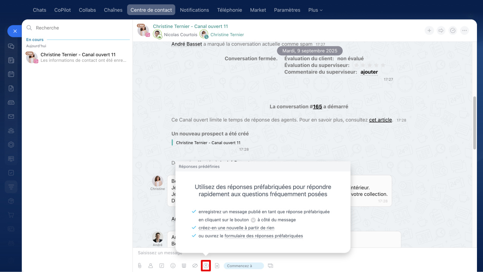Screen dimensions: 483x272
Task: Open the "cet article" link
Action: pyautogui.click(x=380, y=120)
